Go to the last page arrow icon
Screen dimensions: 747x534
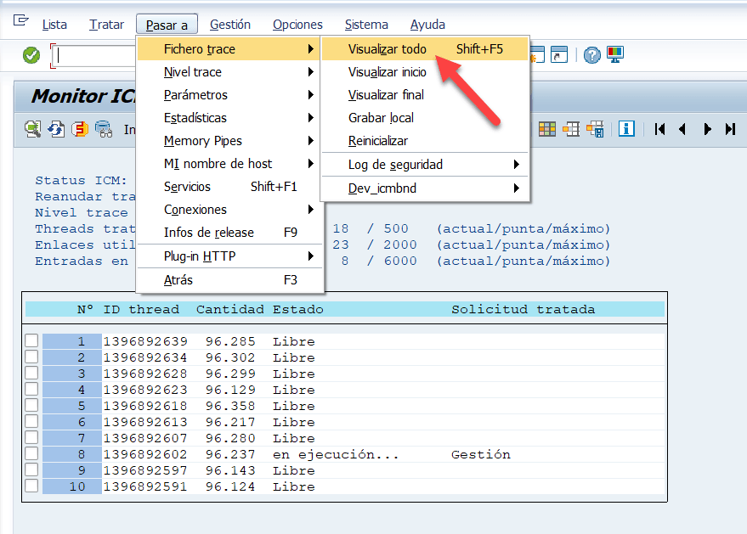tap(730, 129)
